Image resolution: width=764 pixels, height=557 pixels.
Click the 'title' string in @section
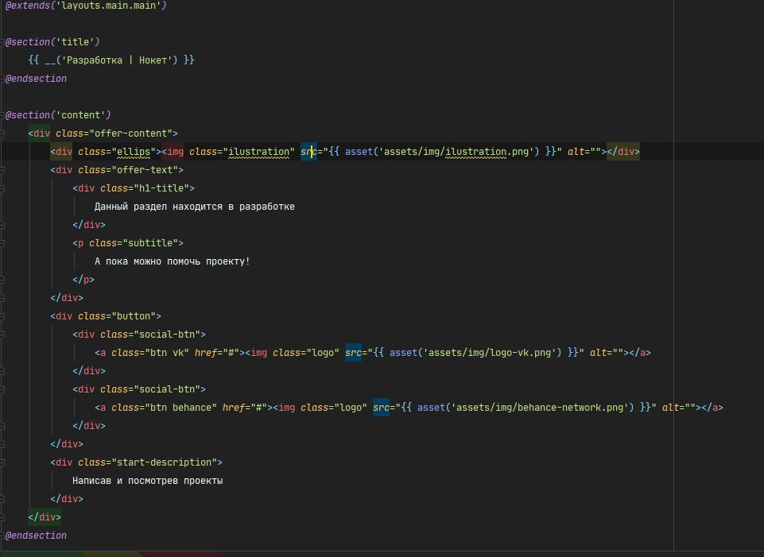click(76, 42)
